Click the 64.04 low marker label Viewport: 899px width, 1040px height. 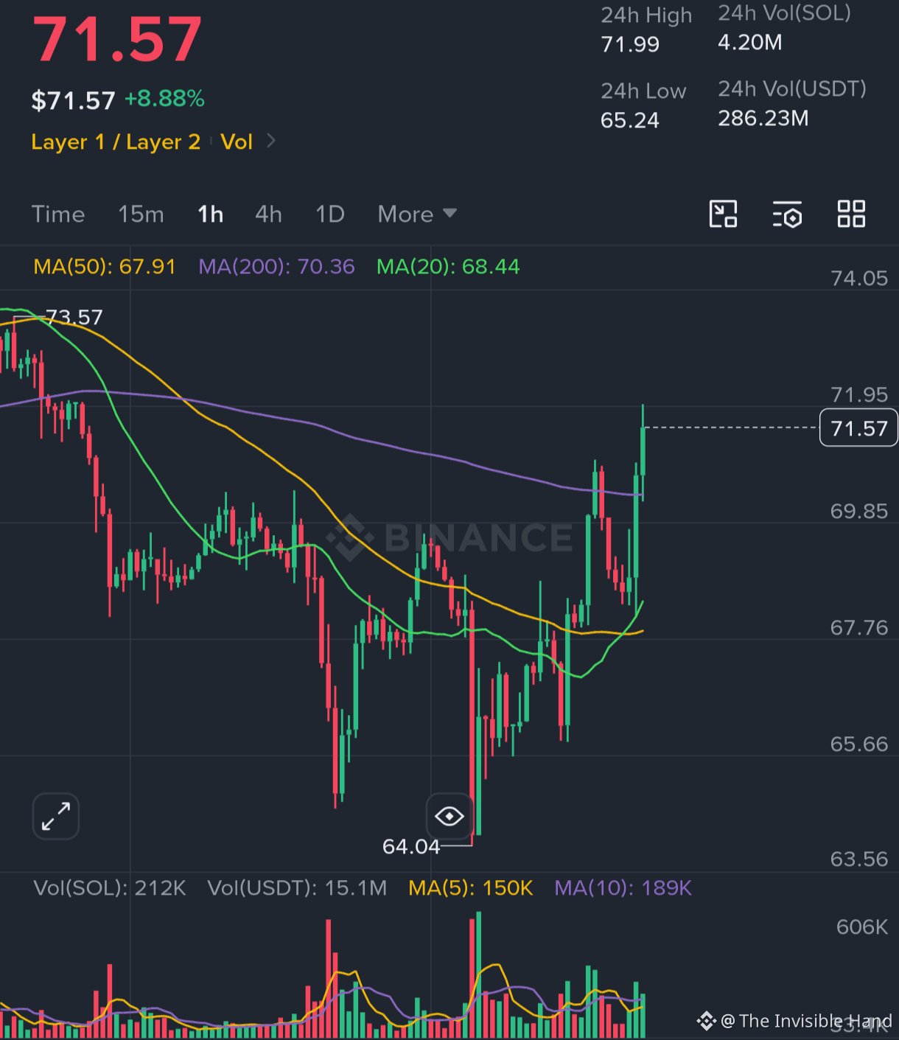[411, 846]
